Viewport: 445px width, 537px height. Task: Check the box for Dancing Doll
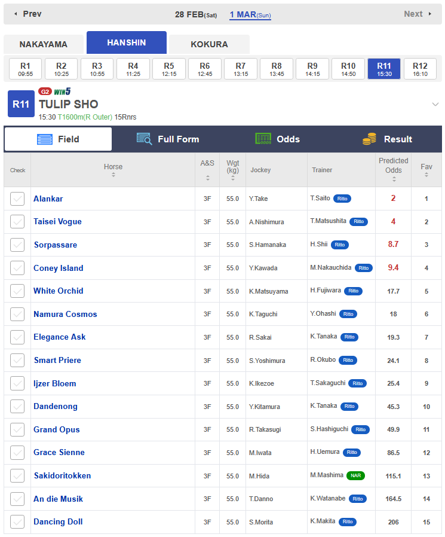point(17,521)
